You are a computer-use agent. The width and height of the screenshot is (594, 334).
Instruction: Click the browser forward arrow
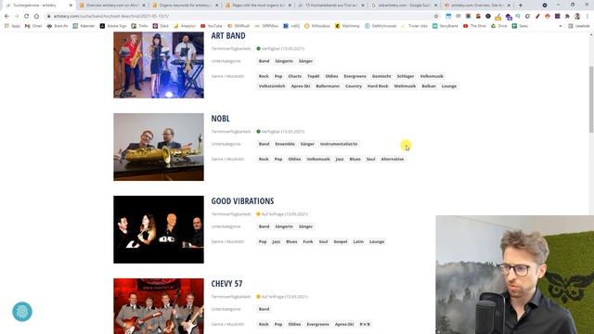17,17
